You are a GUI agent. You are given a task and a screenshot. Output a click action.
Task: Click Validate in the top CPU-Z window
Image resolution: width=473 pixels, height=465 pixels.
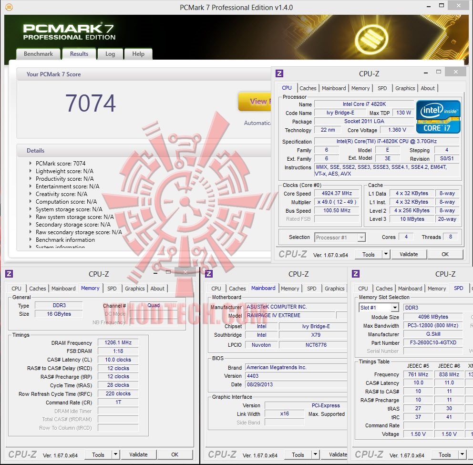point(409,254)
